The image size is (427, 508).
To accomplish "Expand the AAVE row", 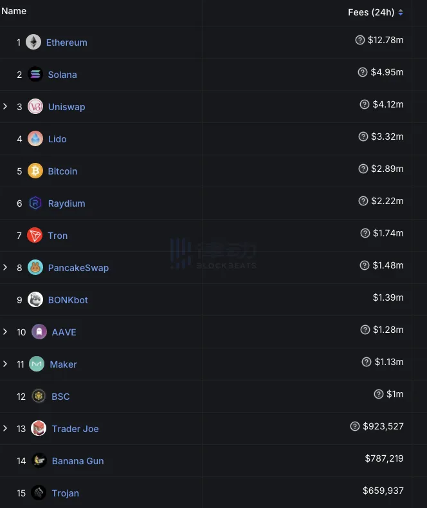I will click(x=5, y=332).
